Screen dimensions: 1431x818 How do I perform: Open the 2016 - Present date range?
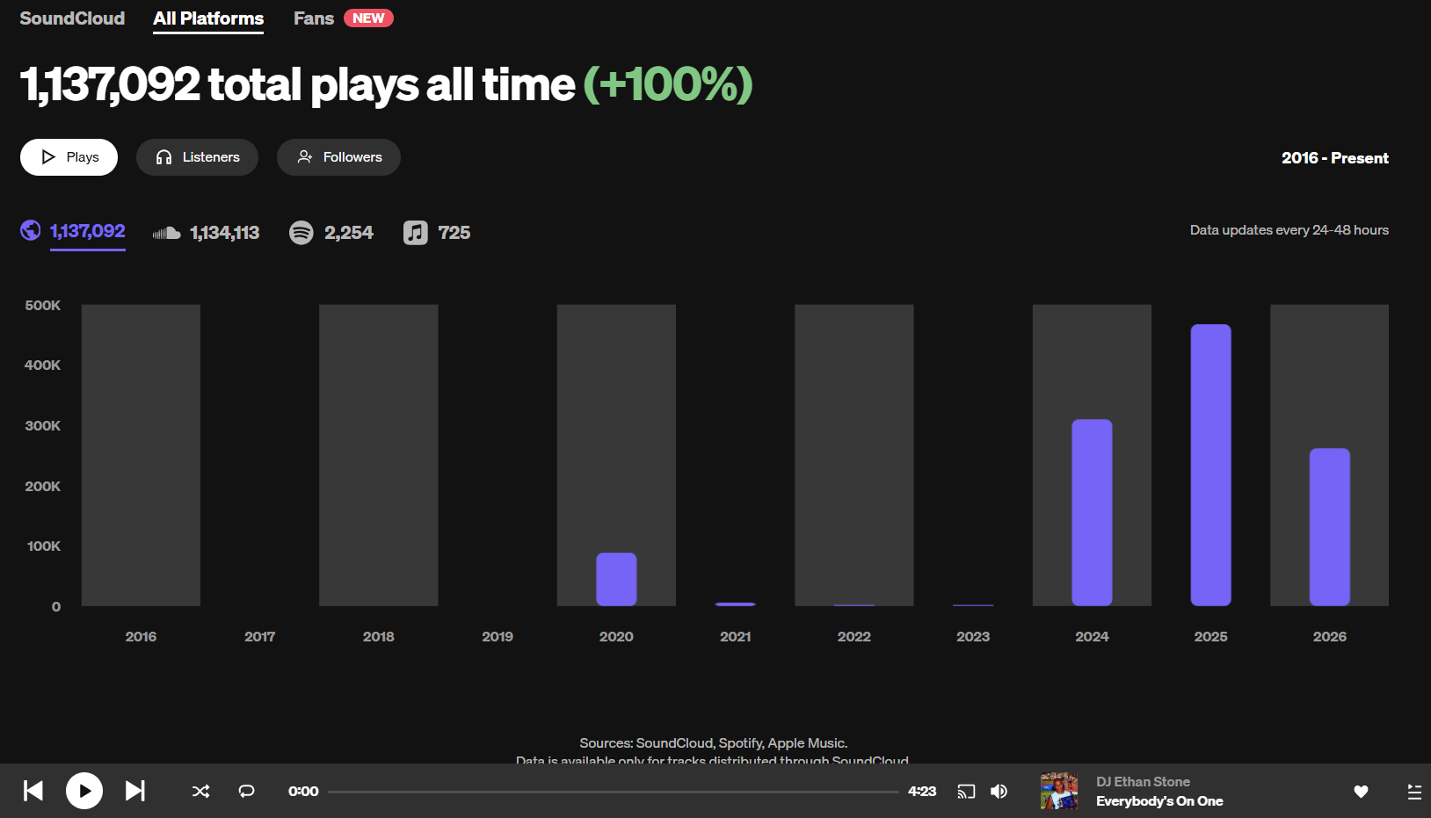pos(1334,158)
